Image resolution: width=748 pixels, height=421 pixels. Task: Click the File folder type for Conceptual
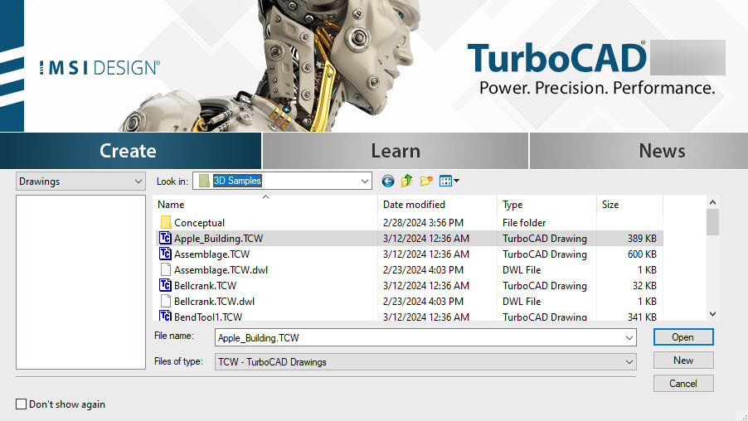click(x=524, y=223)
